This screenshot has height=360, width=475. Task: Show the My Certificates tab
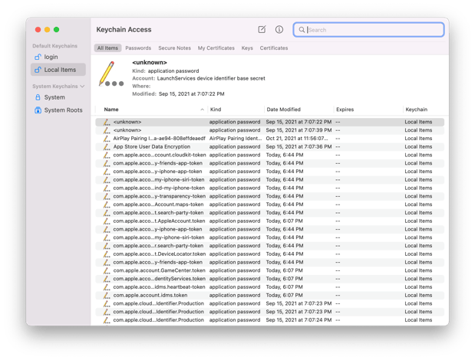click(x=216, y=48)
